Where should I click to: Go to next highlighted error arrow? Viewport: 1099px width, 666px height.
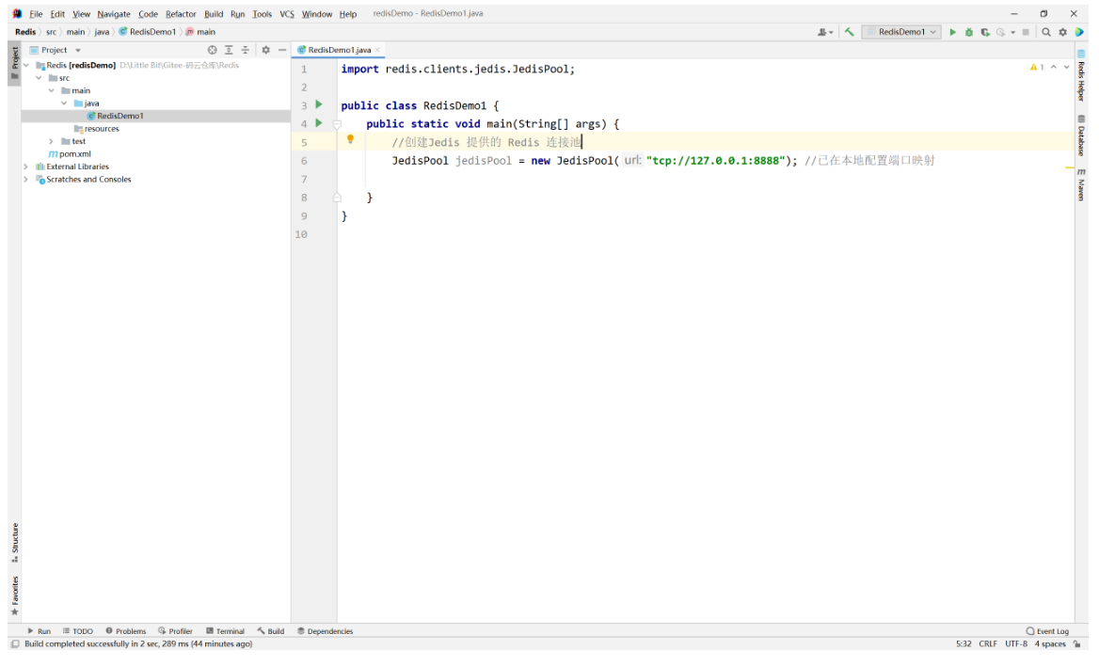1066,68
